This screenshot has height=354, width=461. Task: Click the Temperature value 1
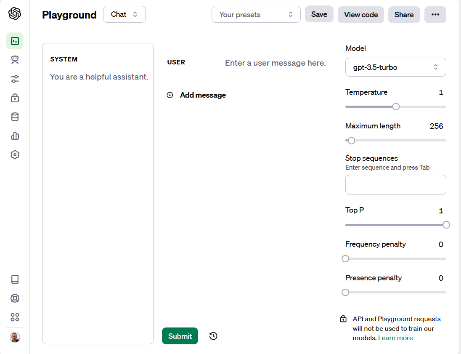[x=441, y=93]
